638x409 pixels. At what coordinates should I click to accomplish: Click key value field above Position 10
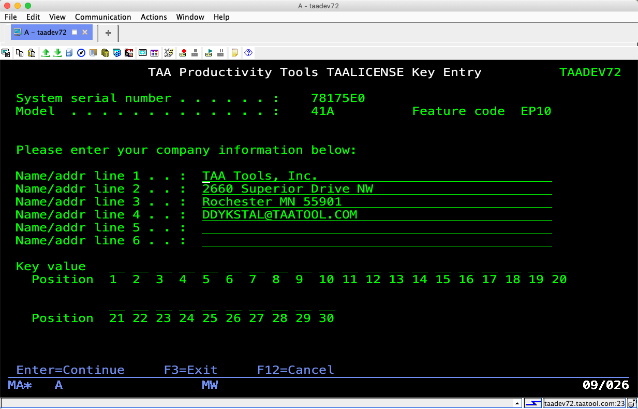click(327, 267)
